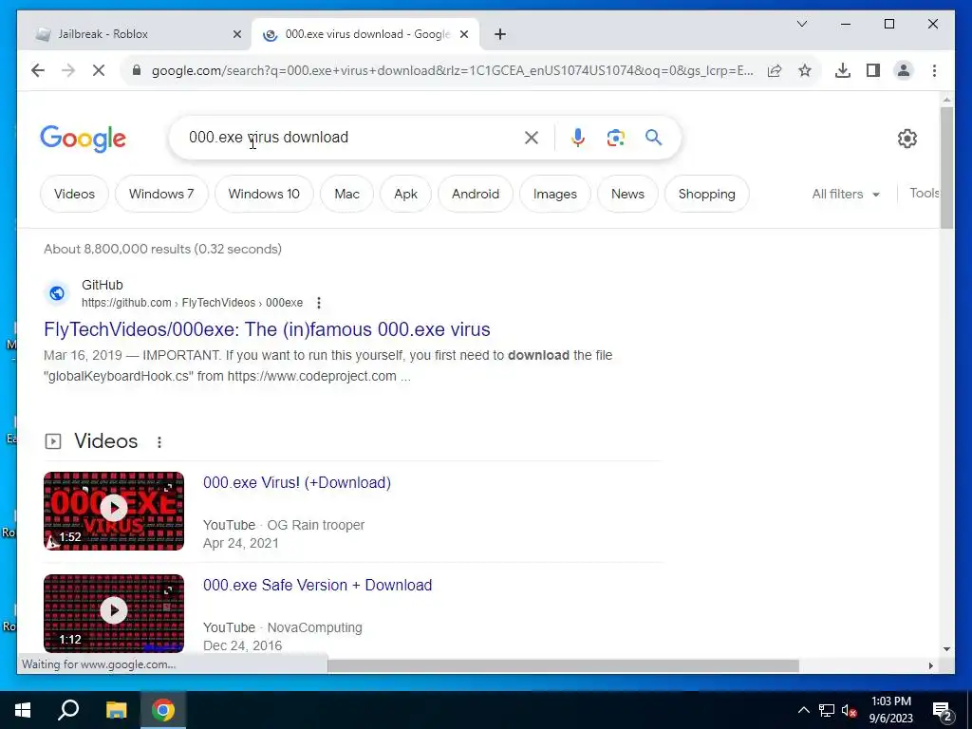972x729 pixels.
Task: Submit search with magnifier icon
Action: [653, 137]
